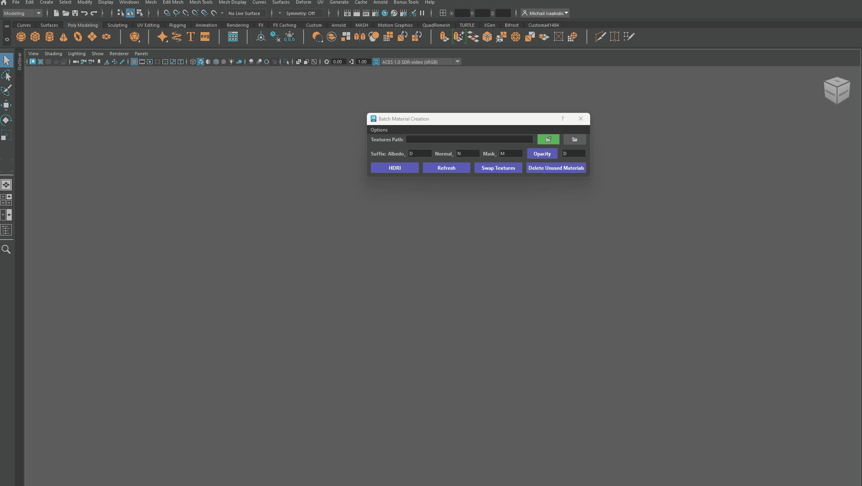Toggle the viewport grid display
Viewport: 862px width, 486px height.
pos(134,62)
